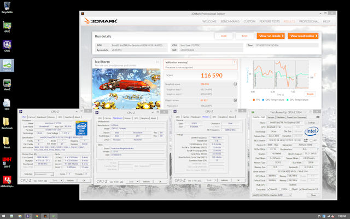
Task: Click the View run details button
Action: [271, 36]
